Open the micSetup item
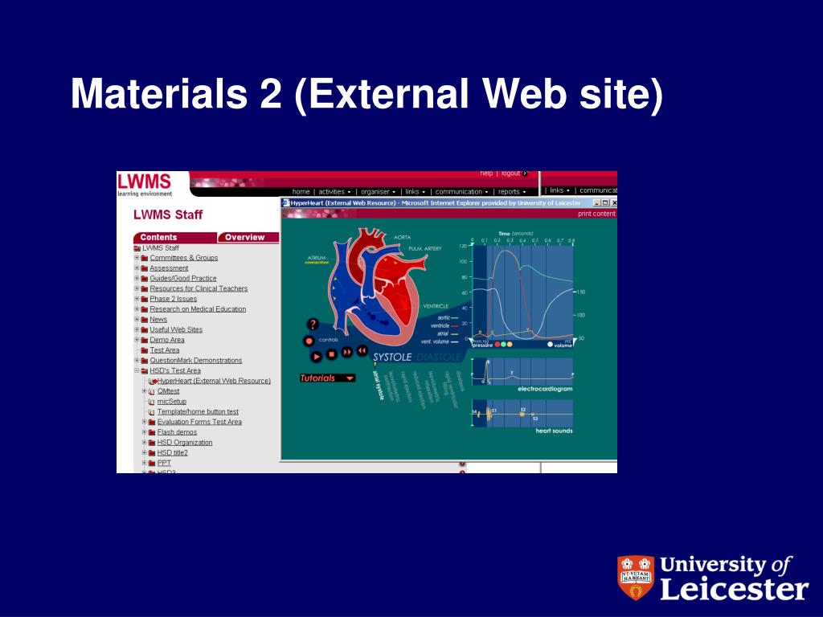This screenshot has width=823, height=617. pos(172,402)
